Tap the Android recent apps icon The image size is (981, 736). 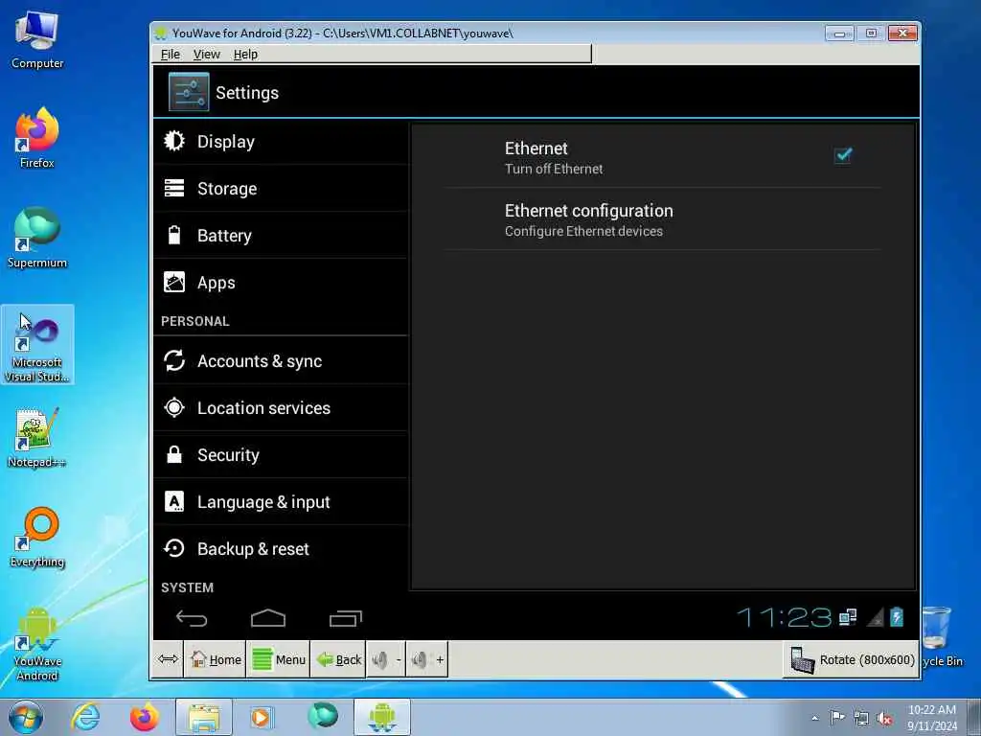point(345,618)
